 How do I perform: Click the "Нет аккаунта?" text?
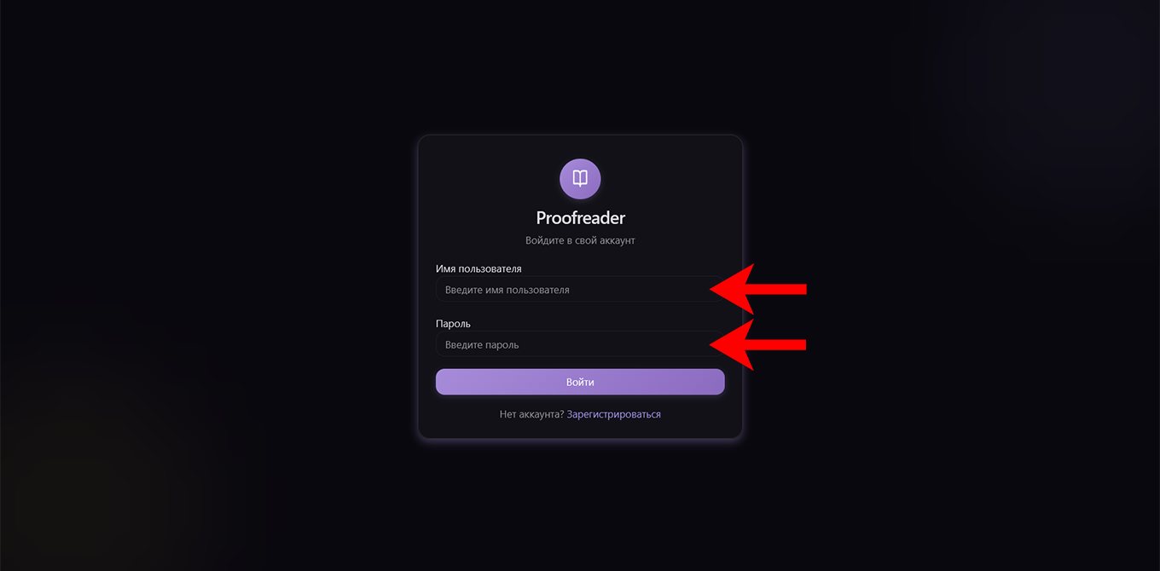point(531,414)
